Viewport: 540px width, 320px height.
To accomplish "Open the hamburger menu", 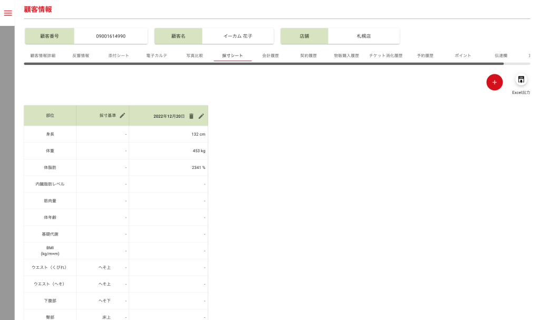I will click(8, 13).
